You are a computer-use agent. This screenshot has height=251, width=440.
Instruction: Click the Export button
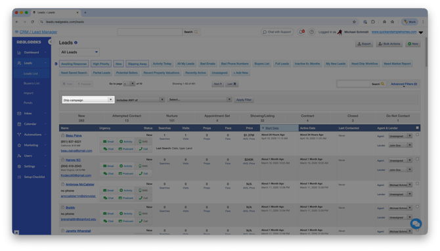coord(364,44)
